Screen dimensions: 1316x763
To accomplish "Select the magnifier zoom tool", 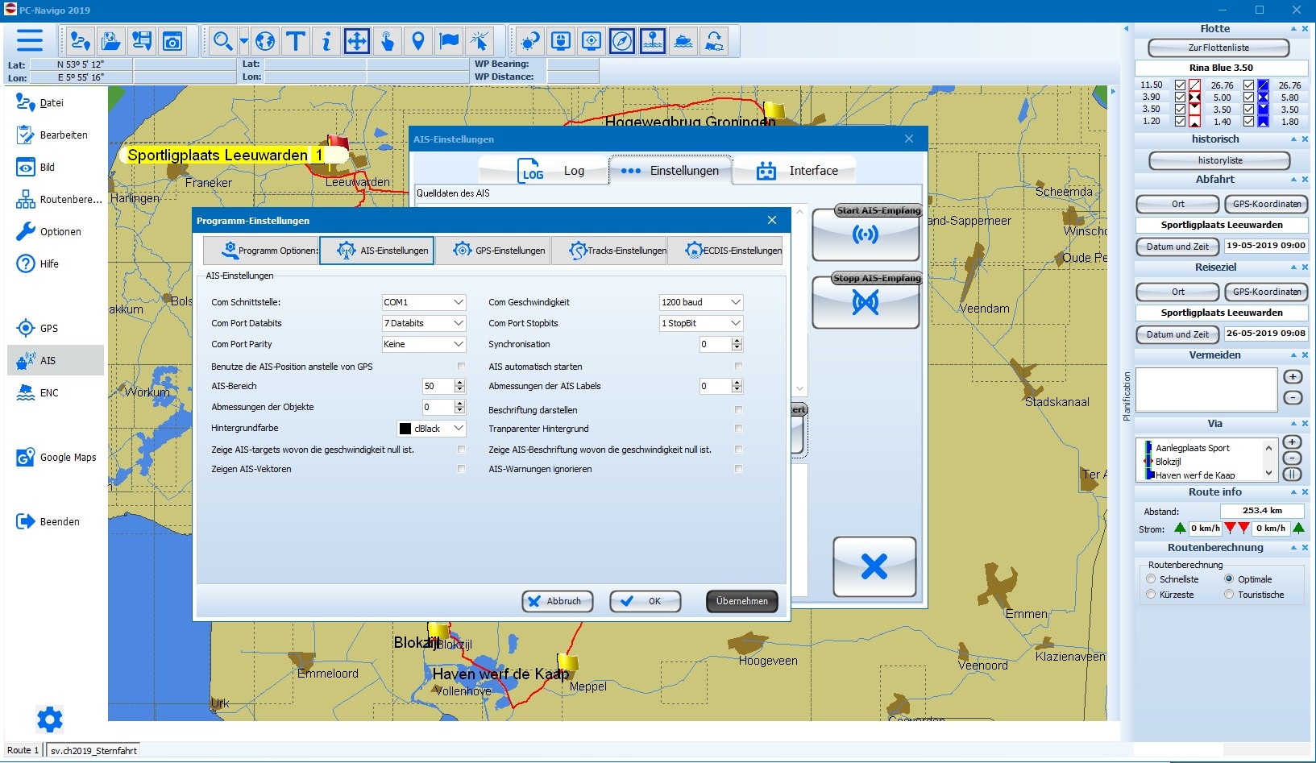I will click(x=222, y=40).
